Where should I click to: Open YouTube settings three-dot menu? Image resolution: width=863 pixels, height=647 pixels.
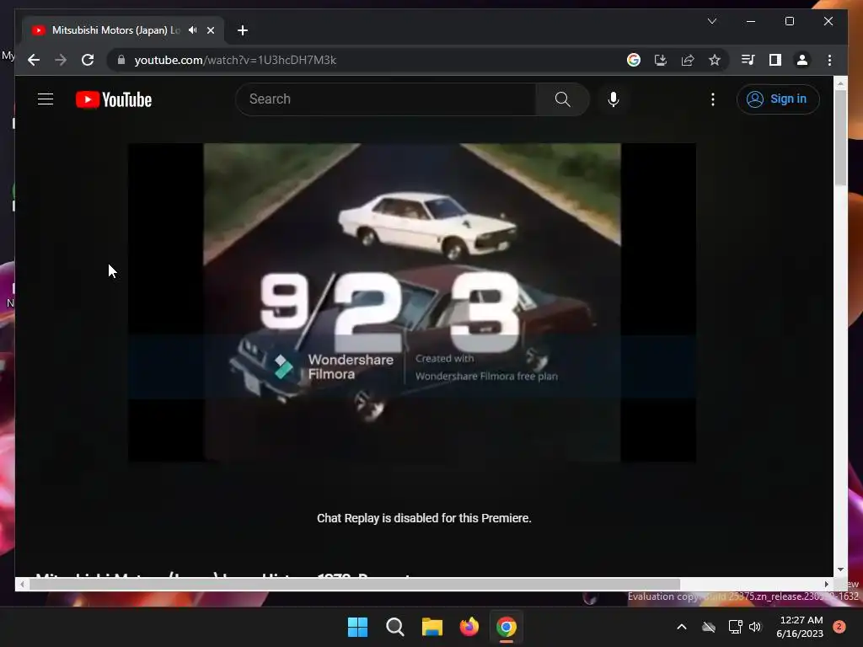[x=713, y=99]
